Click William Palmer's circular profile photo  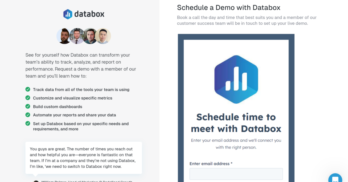(x=36, y=181)
